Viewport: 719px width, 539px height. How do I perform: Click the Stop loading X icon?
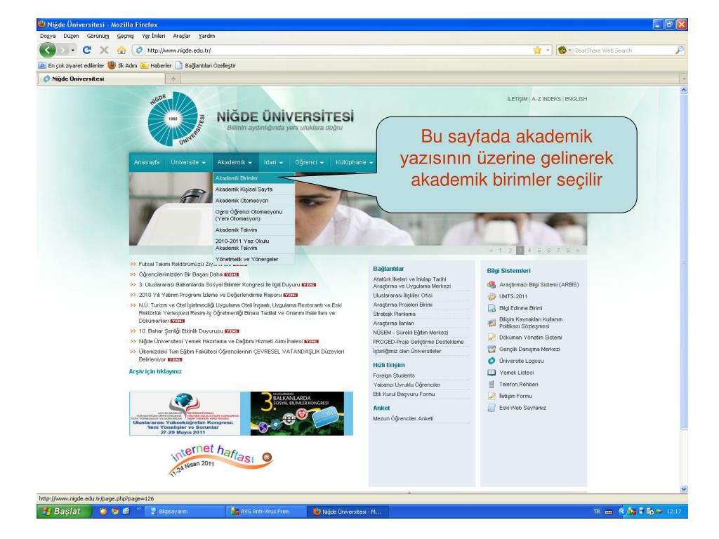tap(104, 50)
